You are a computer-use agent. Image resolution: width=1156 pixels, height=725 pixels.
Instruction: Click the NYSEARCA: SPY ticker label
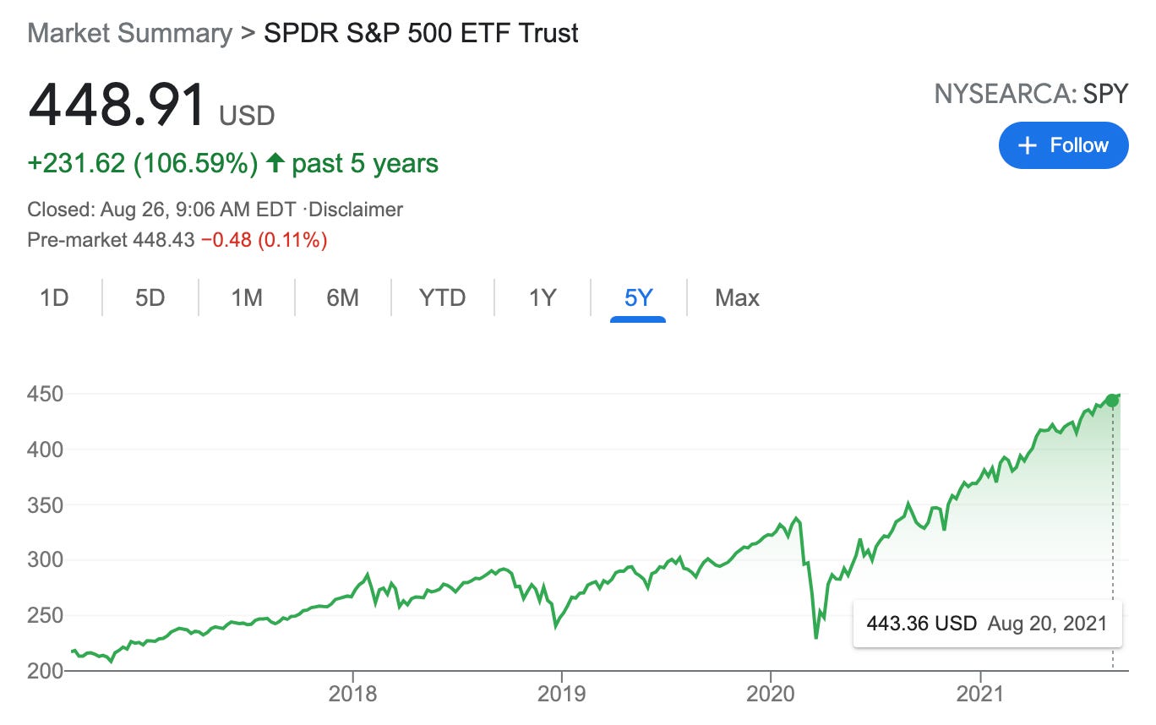pyautogui.click(x=1031, y=94)
